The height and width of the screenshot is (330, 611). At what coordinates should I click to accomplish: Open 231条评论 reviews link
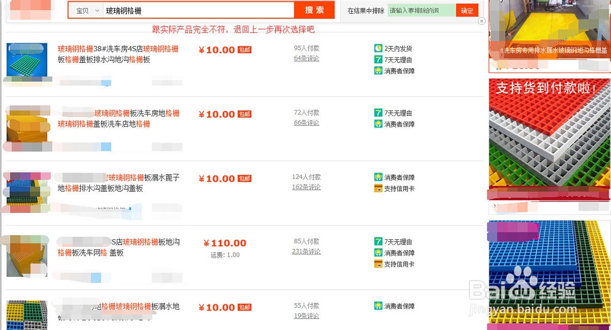click(306, 251)
